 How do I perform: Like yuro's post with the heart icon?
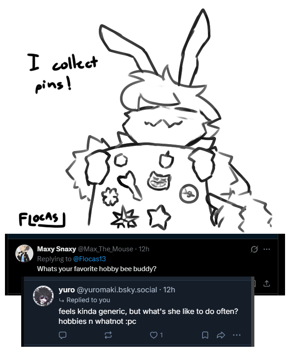pos(154,335)
